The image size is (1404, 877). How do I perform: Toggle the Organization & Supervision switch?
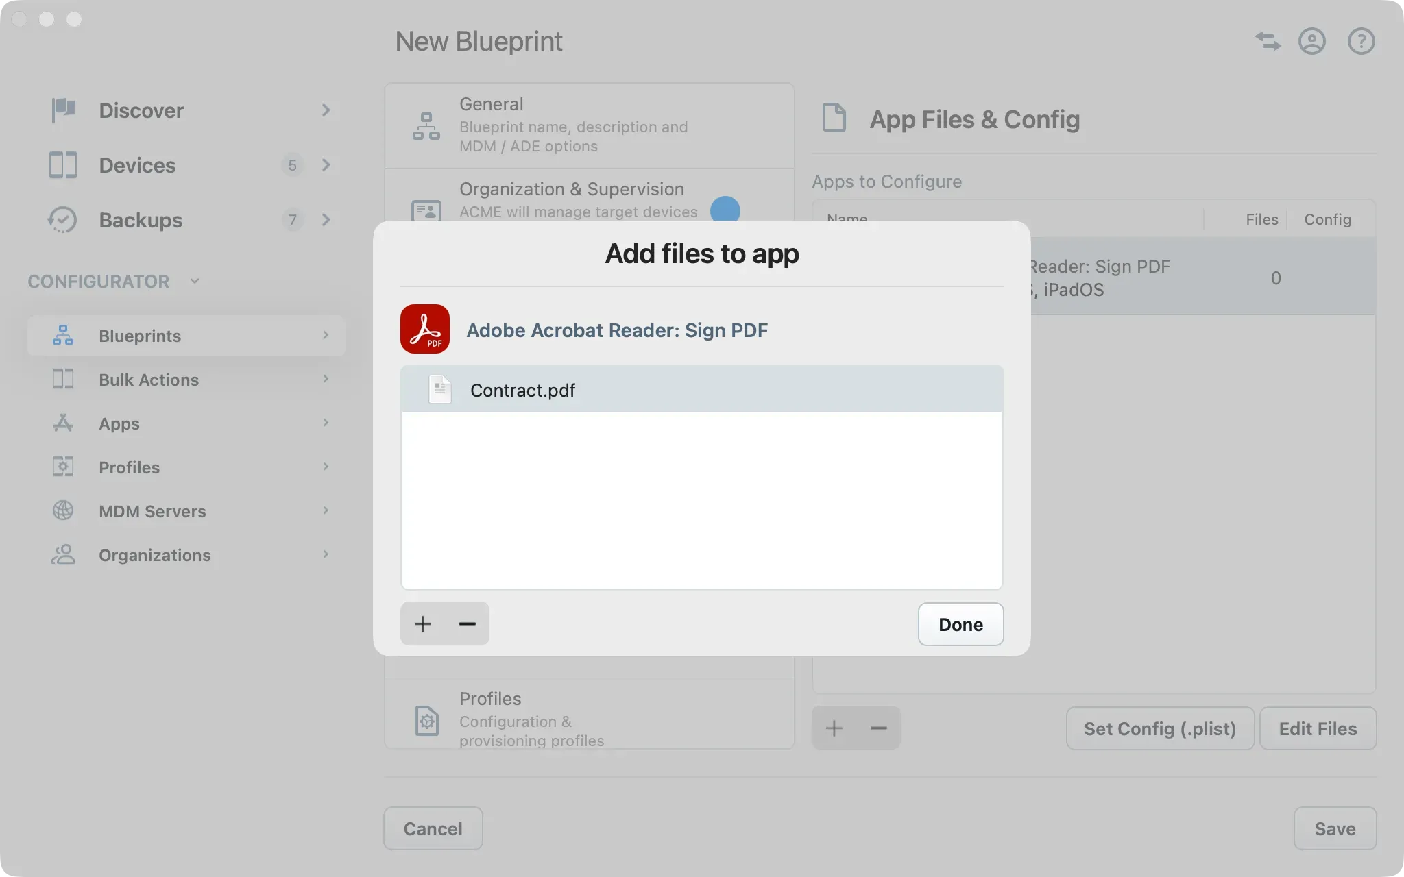[725, 210]
